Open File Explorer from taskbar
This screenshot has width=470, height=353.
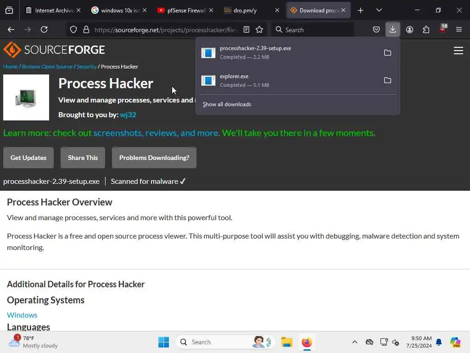[x=286, y=342]
